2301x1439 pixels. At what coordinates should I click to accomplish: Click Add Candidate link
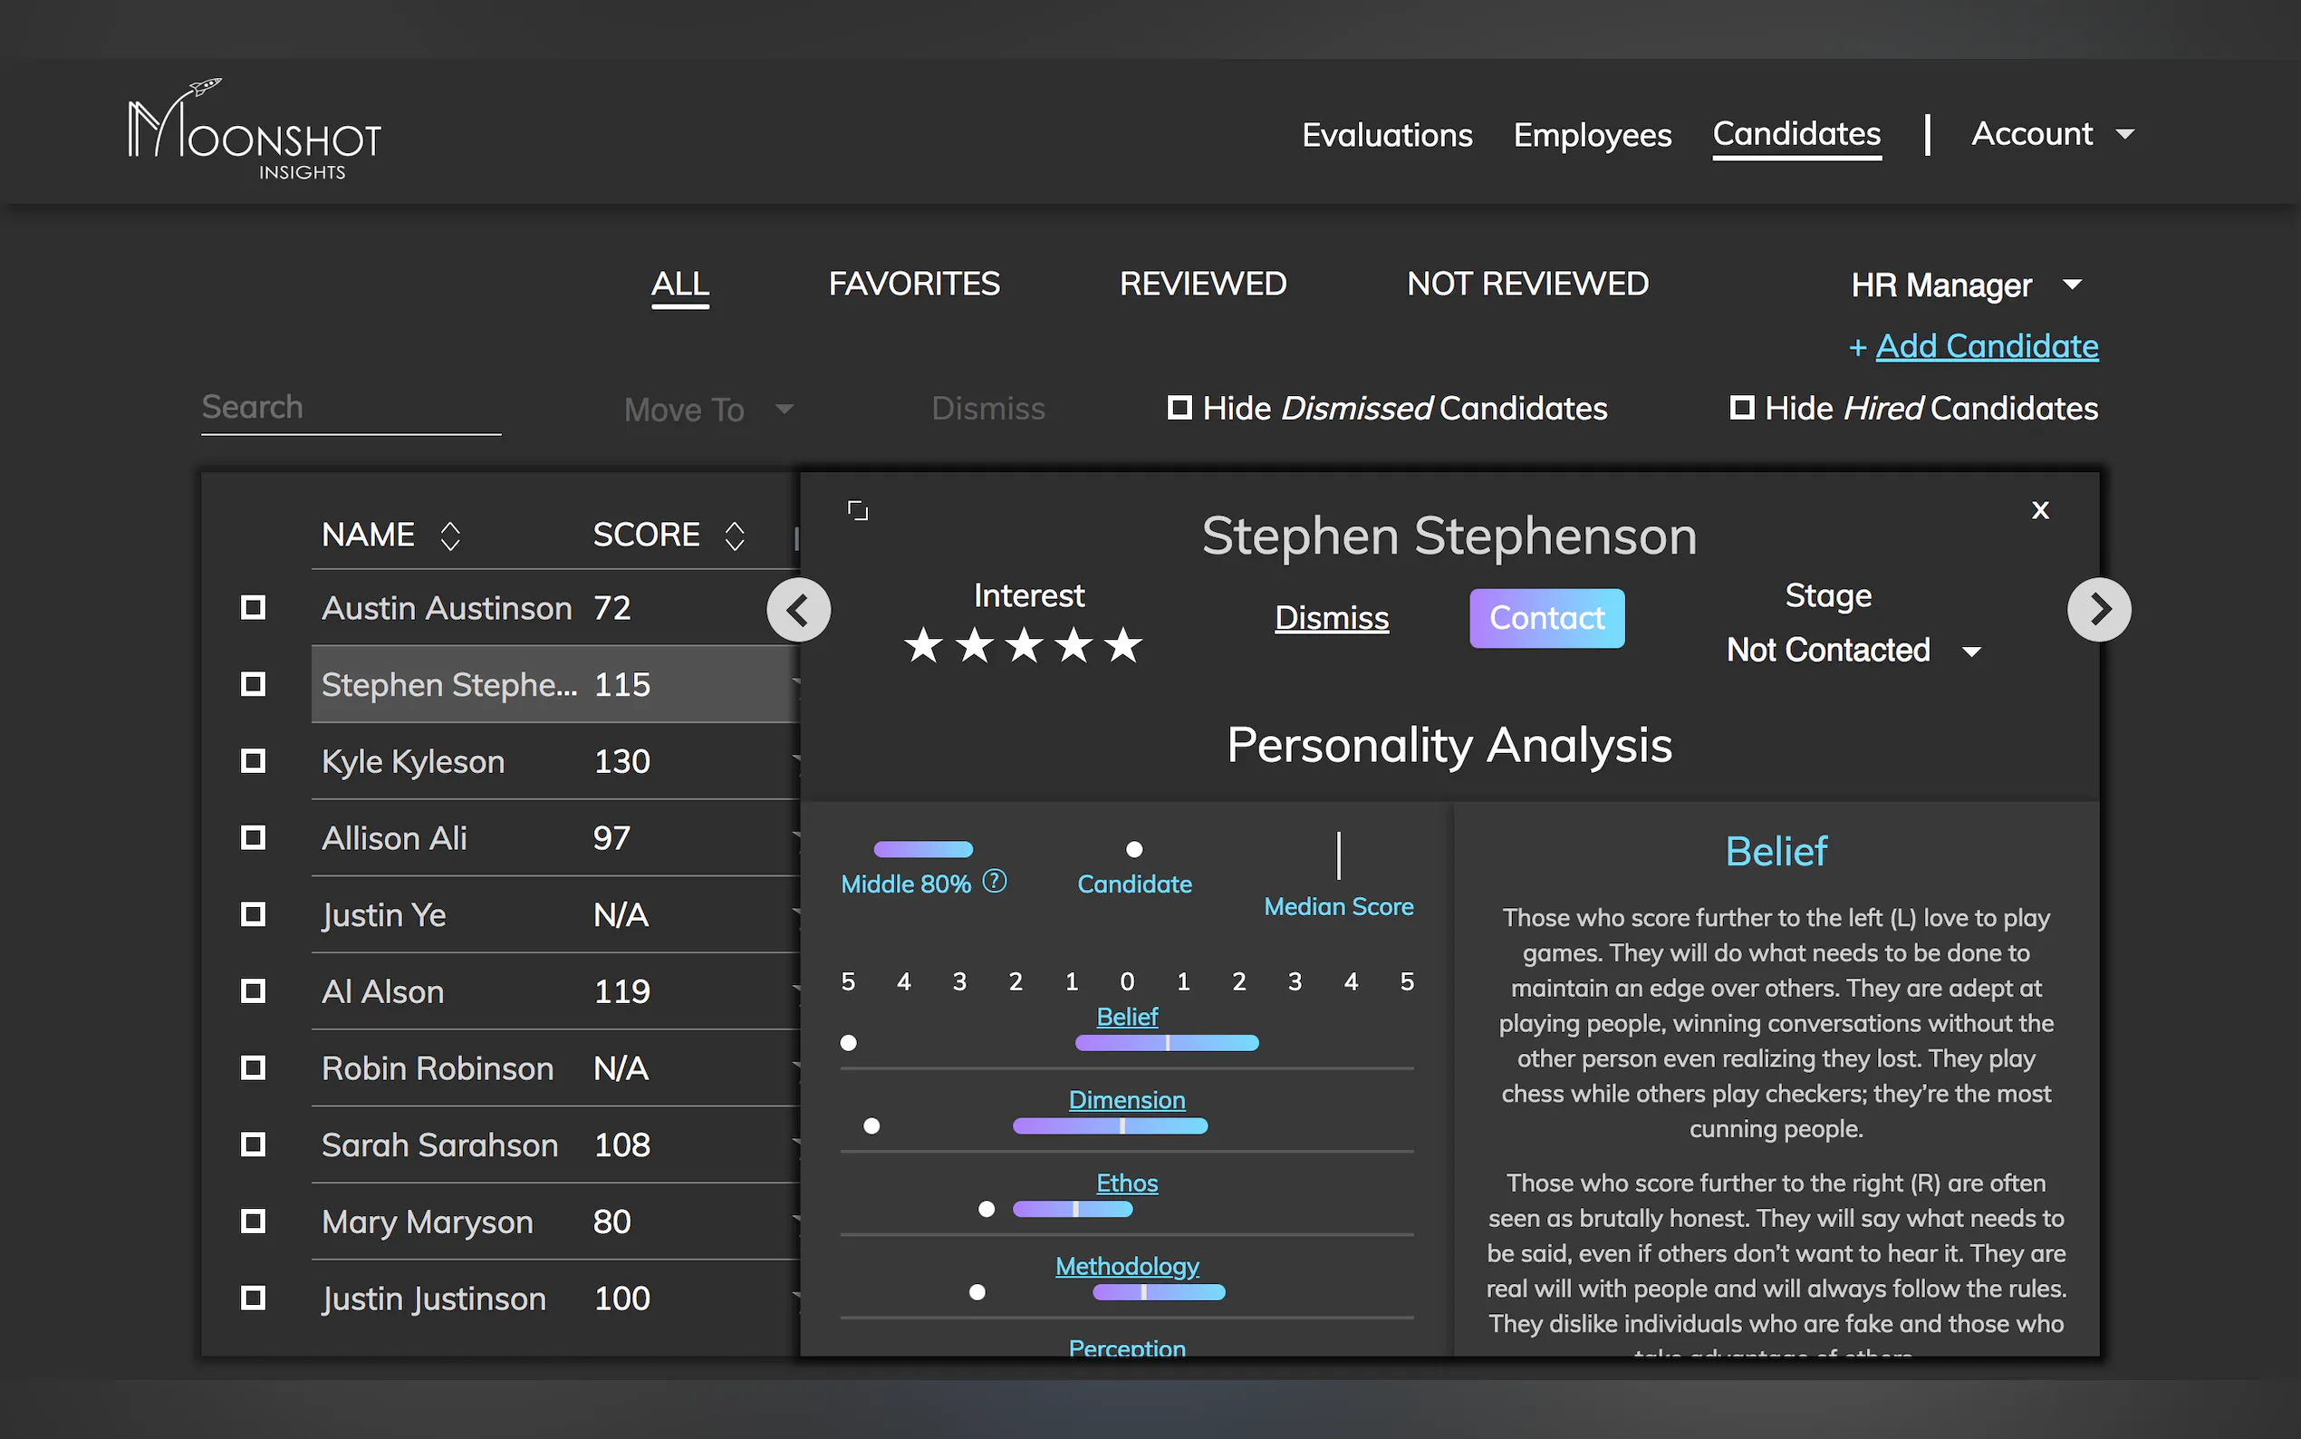tap(1985, 346)
